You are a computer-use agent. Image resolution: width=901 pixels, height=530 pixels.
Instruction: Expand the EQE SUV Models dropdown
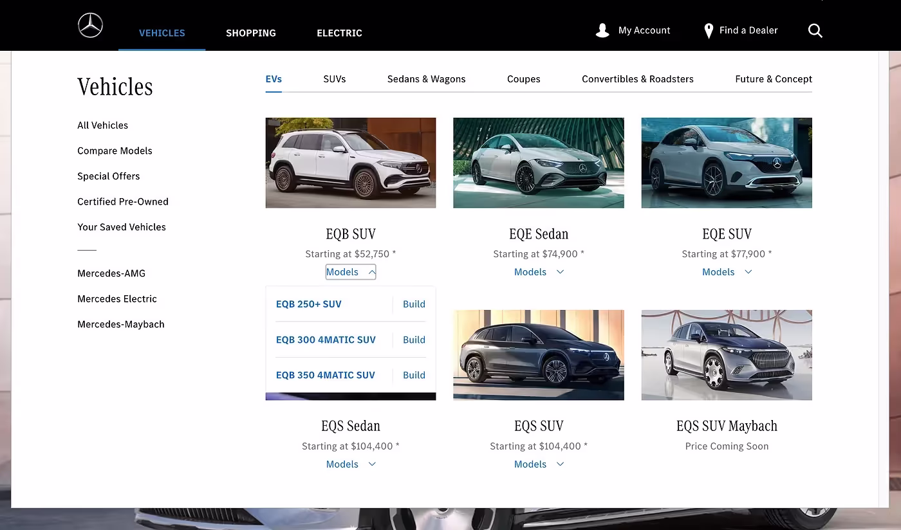[727, 272]
